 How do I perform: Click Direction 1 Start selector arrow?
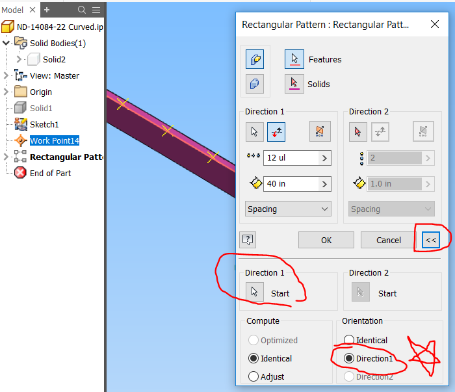point(255,292)
